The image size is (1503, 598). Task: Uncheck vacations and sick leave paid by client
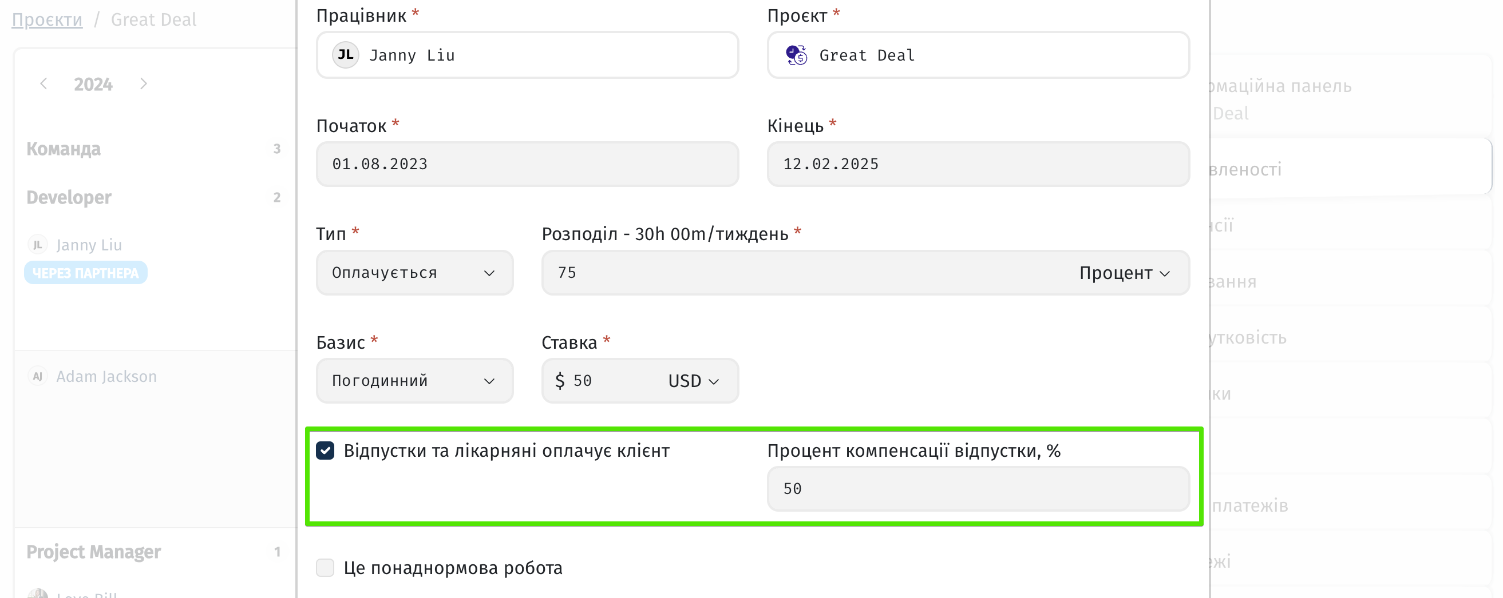(x=325, y=451)
